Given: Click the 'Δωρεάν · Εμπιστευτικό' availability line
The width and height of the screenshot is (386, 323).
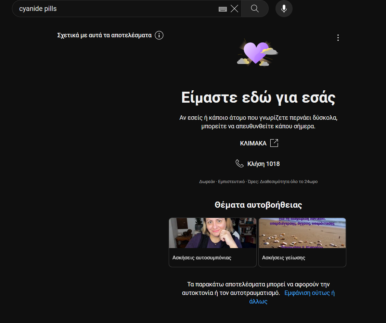Looking at the screenshot, I should (258, 182).
